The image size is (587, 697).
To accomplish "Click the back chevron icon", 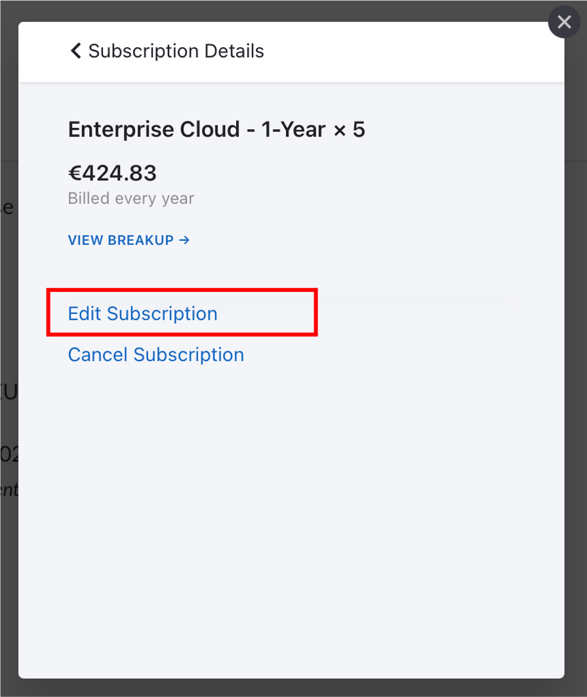I will pos(75,51).
